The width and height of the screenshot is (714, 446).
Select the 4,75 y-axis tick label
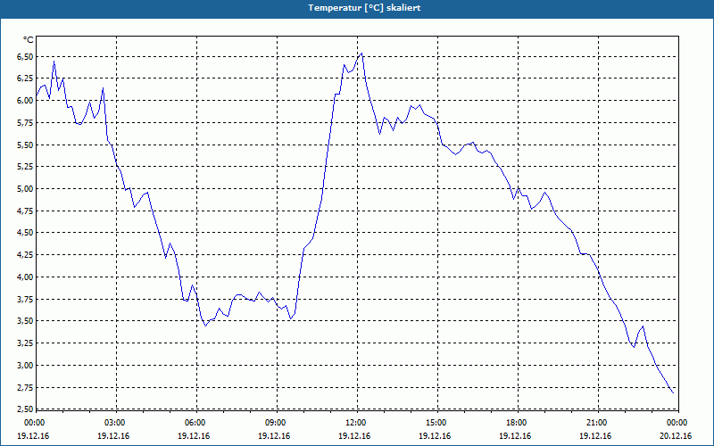point(25,211)
